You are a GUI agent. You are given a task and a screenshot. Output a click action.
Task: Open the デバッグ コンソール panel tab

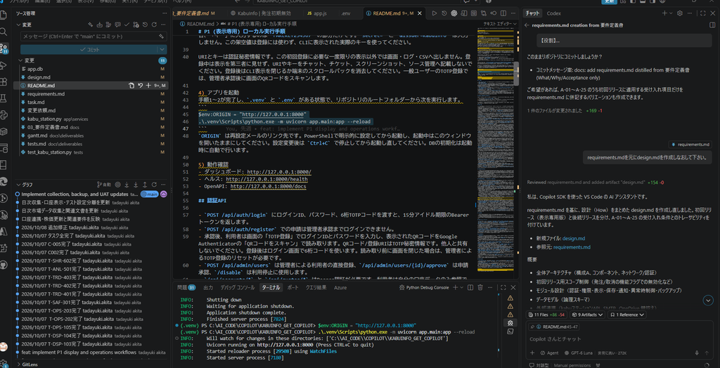click(x=237, y=287)
